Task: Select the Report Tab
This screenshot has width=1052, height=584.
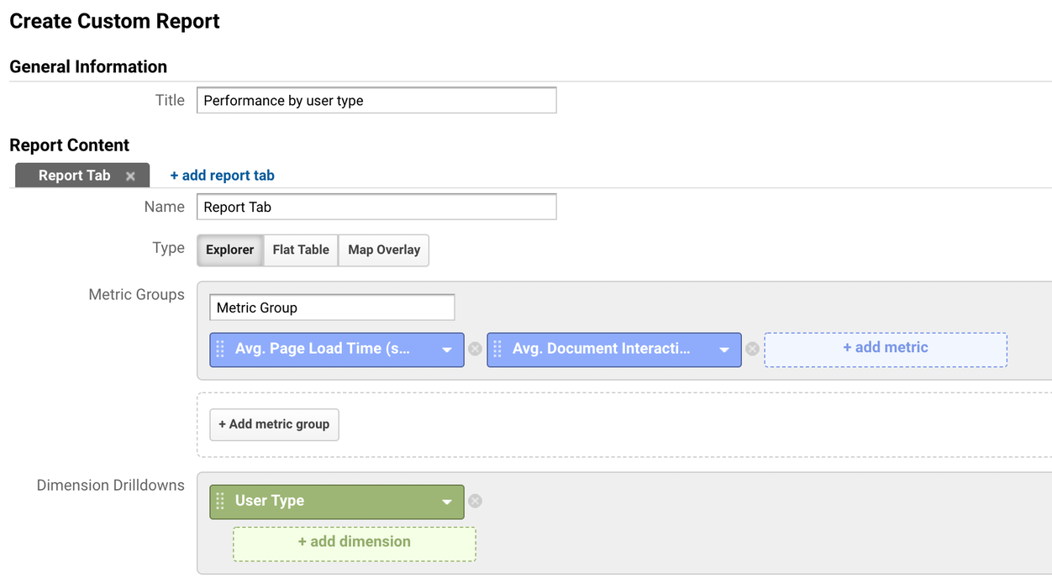Action: click(x=76, y=176)
